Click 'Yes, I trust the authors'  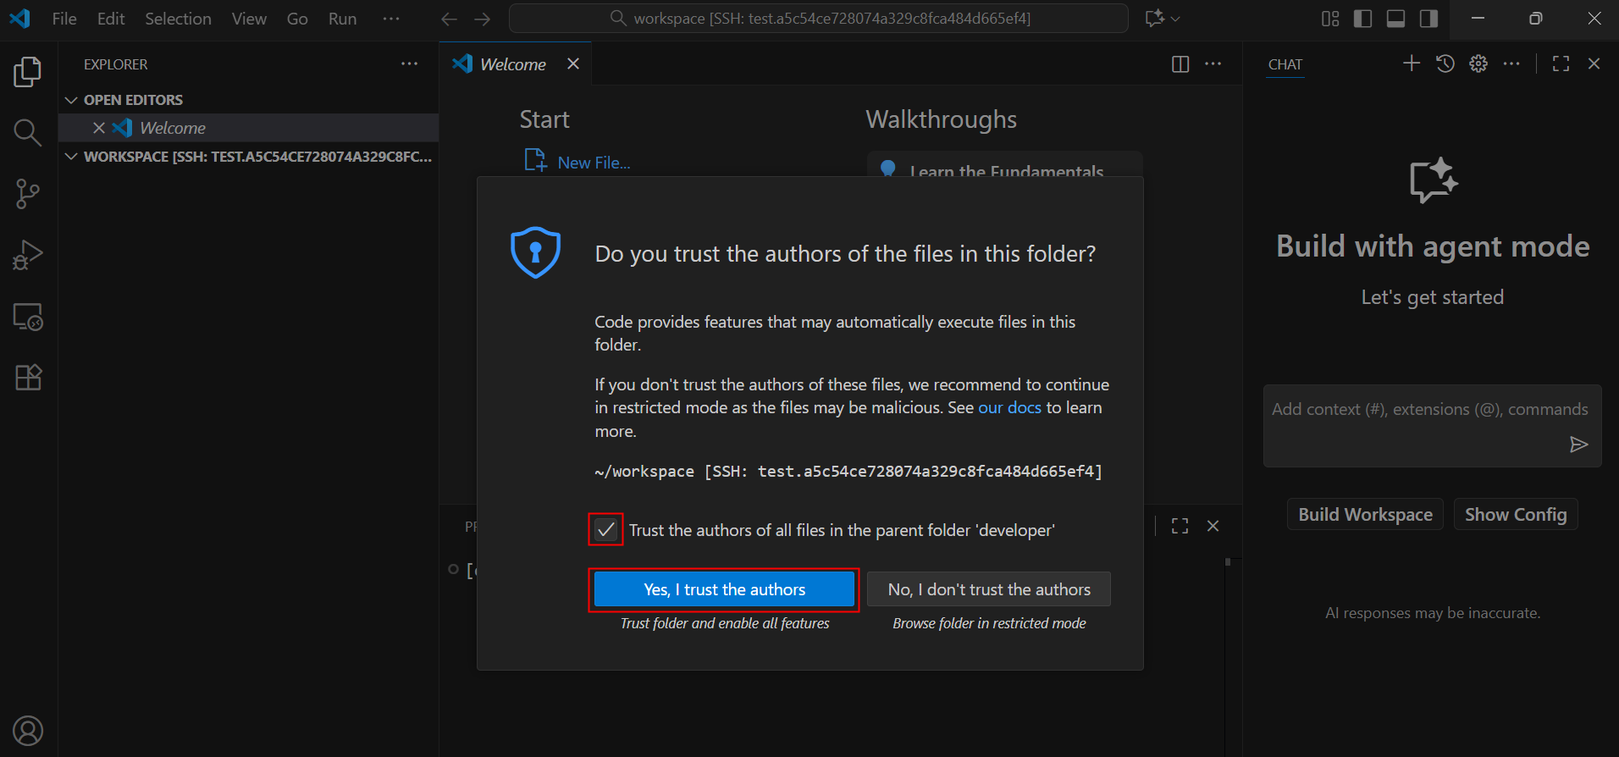click(x=724, y=589)
